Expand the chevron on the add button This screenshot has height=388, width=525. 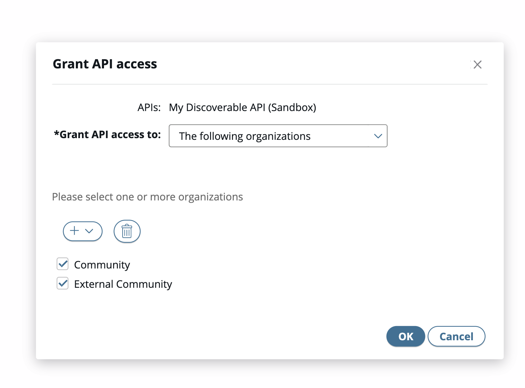coord(89,232)
